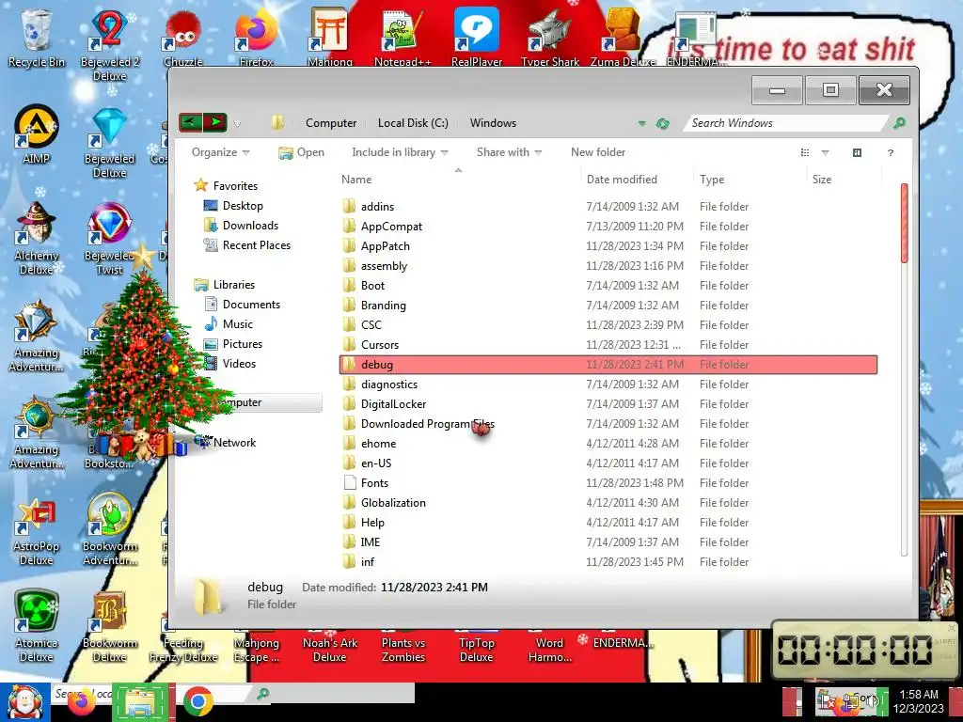963x722 pixels.
Task: Go forward with the Explorer forward arrow
Action: point(215,123)
